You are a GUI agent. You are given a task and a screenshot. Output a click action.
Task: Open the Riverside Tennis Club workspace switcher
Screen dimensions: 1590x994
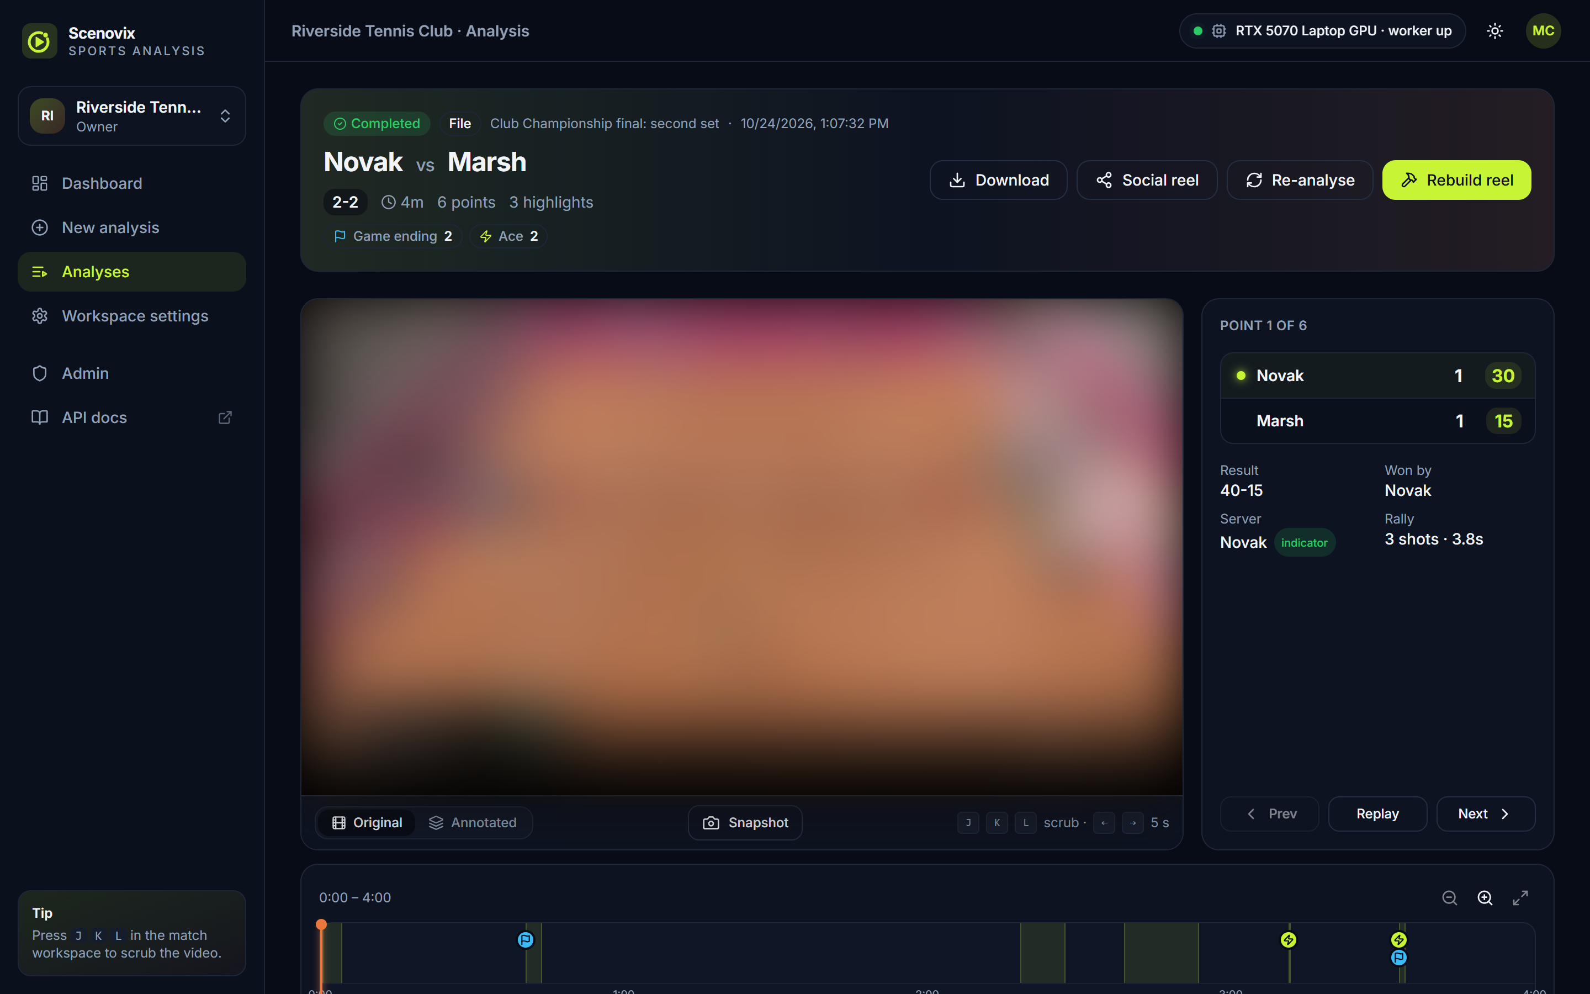[x=132, y=116]
